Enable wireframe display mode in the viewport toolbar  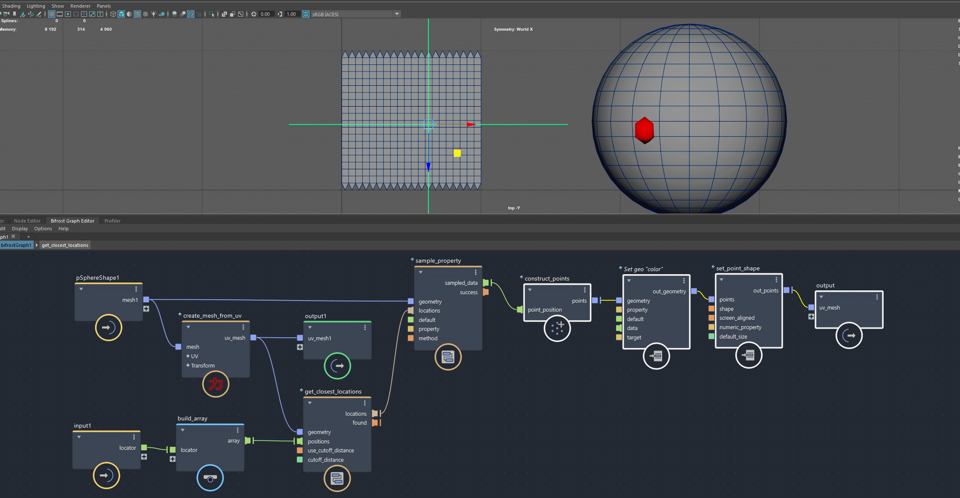pos(113,14)
